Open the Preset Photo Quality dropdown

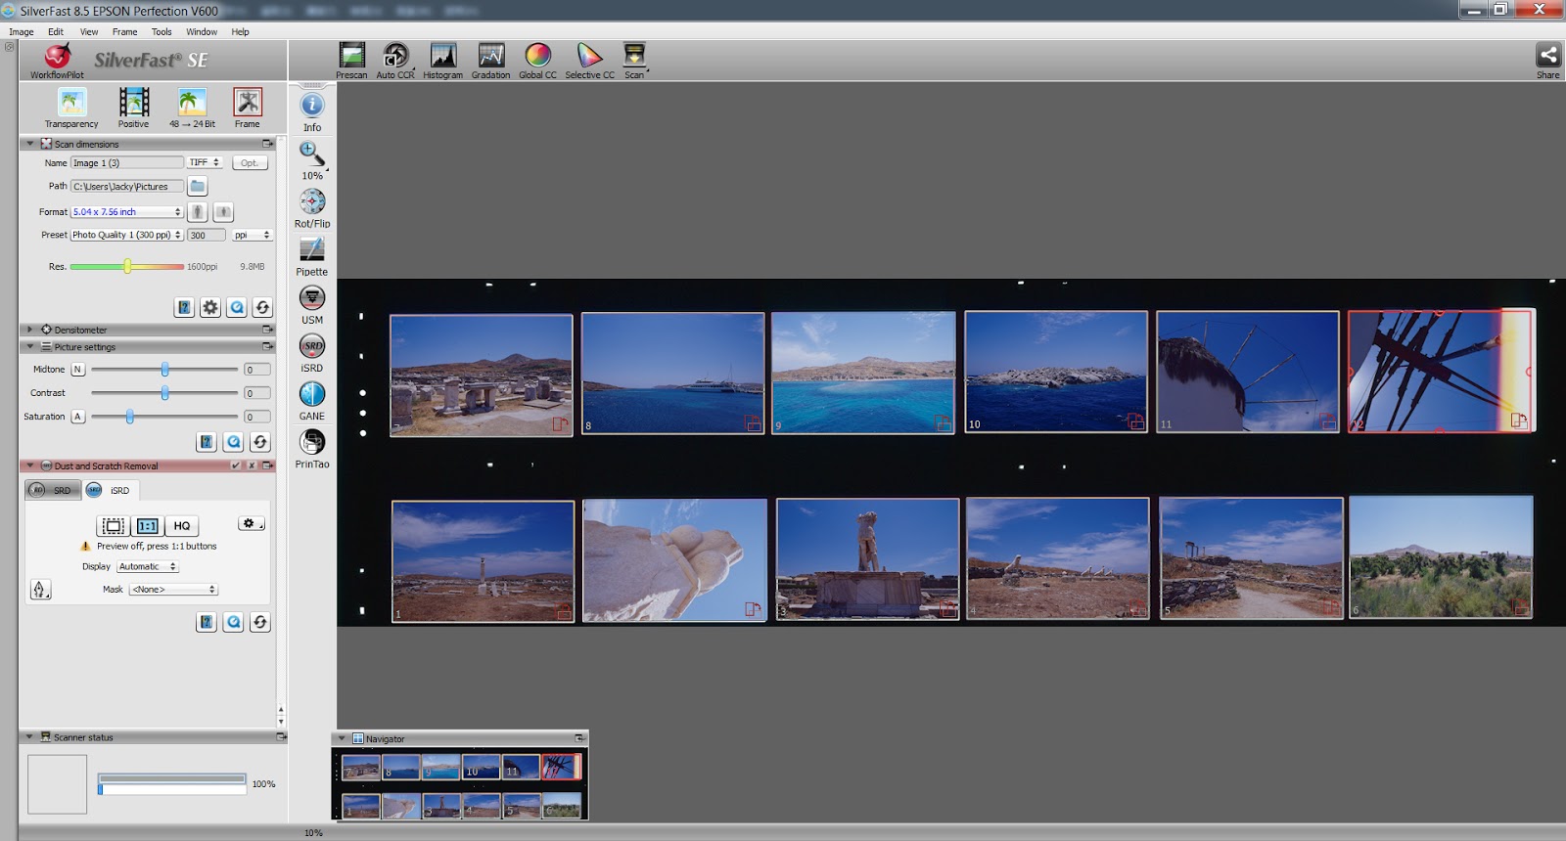[x=127, y=235]
